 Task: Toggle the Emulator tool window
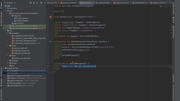coord(174,78)
